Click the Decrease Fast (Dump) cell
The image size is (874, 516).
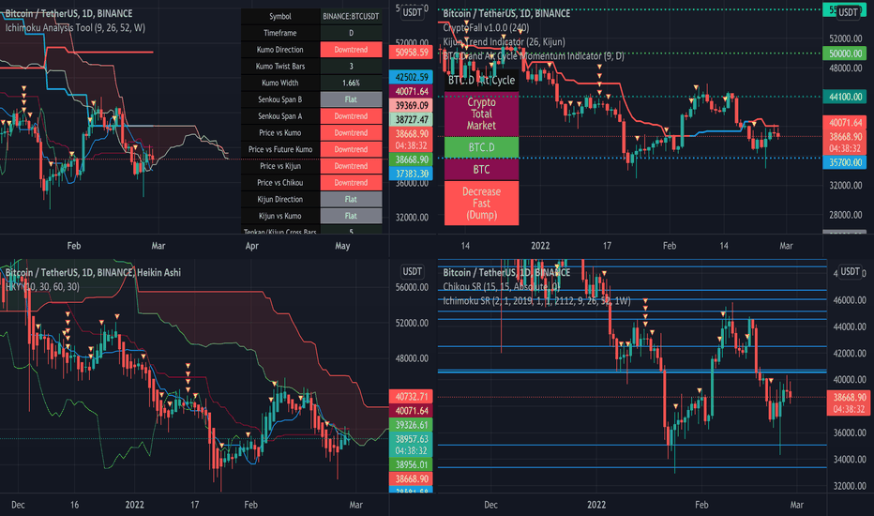(482, 203)
